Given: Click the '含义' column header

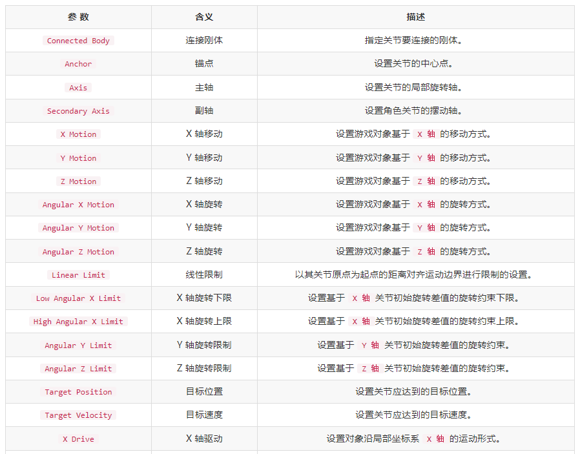Looking at the screenshot, I should click(x=204, y=17).
